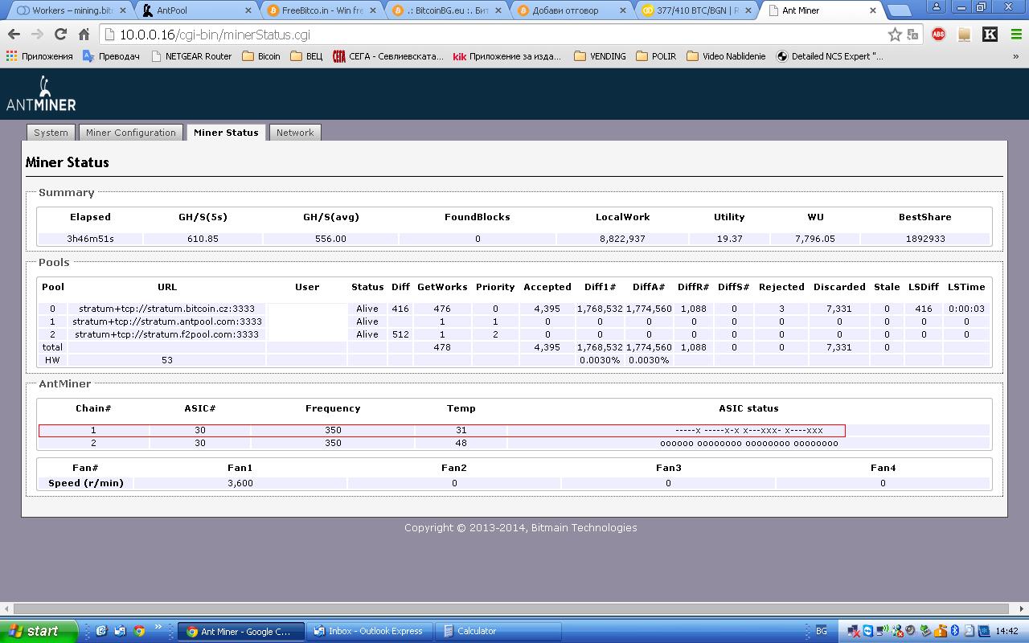The image size is (1029, 643).
Task: Open the new tab button
Action: click(x=900, y=10)
